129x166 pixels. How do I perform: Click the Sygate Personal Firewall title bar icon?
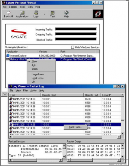4,3
